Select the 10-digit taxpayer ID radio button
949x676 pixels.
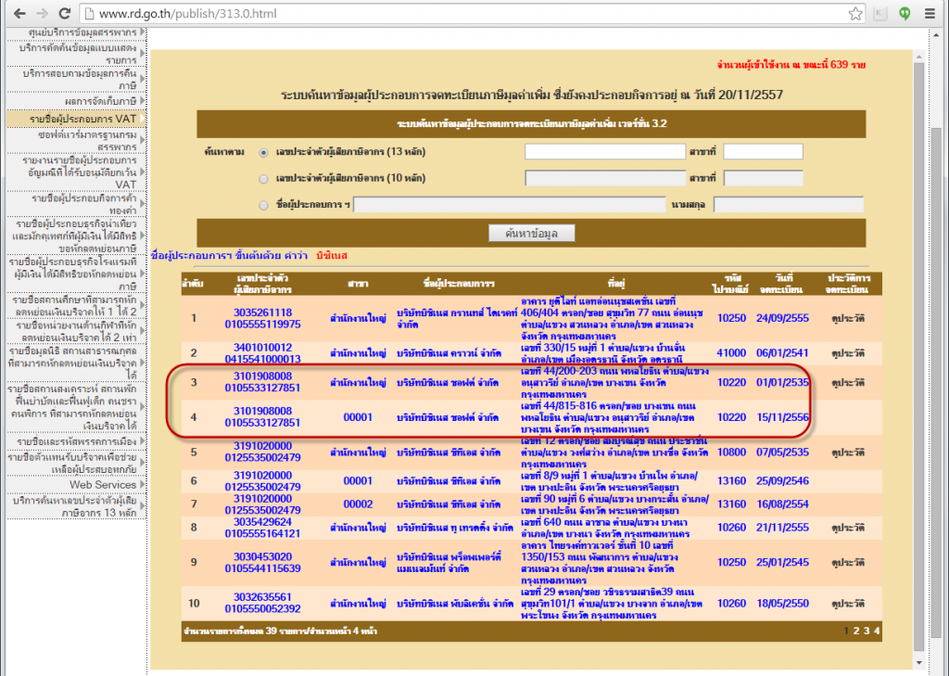(x=265, y=178)
